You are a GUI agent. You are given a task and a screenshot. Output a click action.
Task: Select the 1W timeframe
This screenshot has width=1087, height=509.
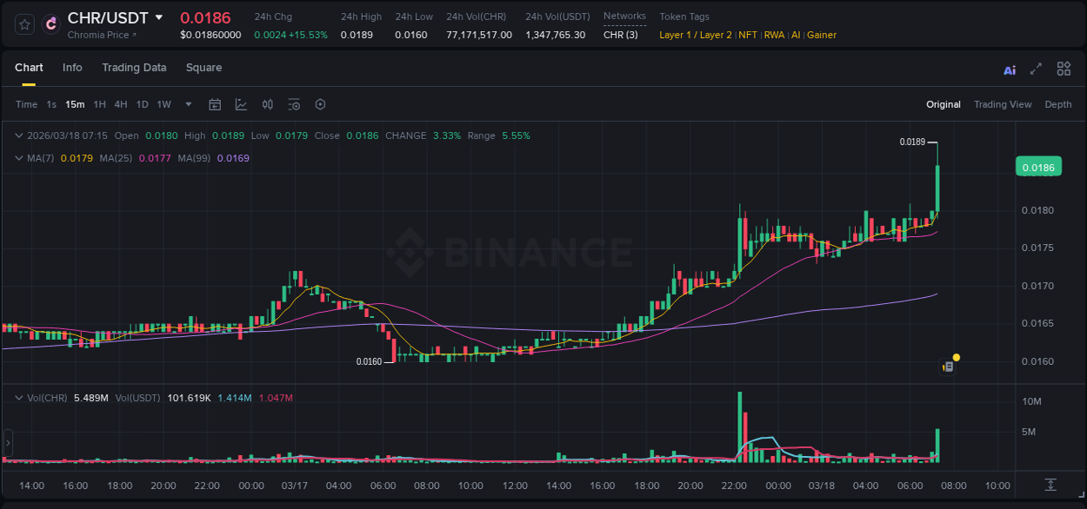click(163, 103)
